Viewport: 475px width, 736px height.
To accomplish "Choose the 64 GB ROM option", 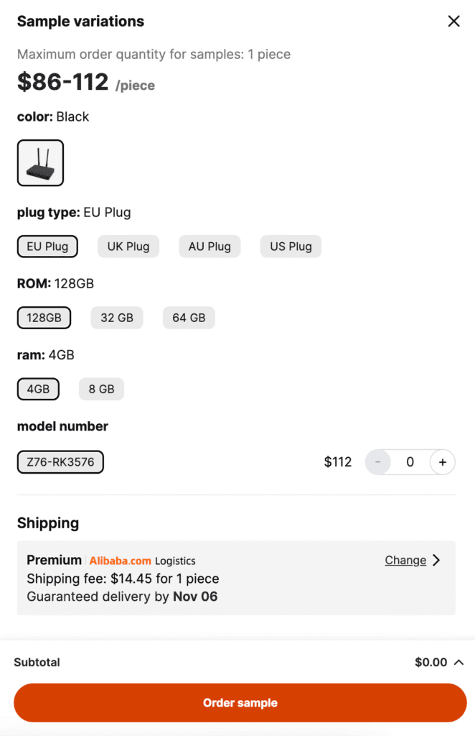I will (189, 317).
